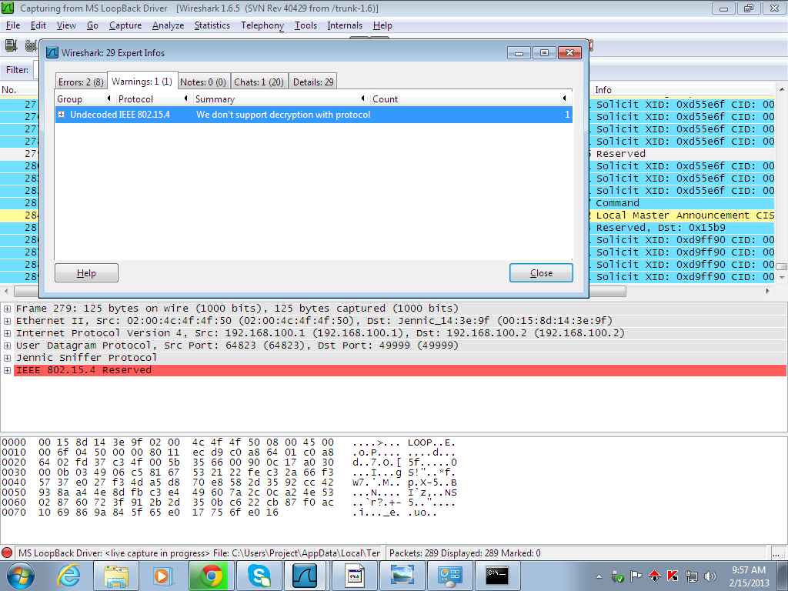
Task: Click the packet list horizontal scroll left arrow
Action: (x=6, y=292)
